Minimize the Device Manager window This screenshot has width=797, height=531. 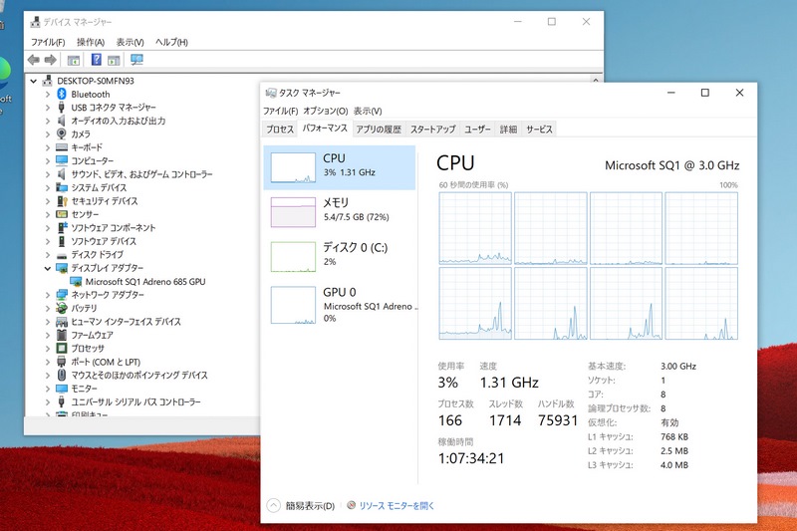pos(517,22)
